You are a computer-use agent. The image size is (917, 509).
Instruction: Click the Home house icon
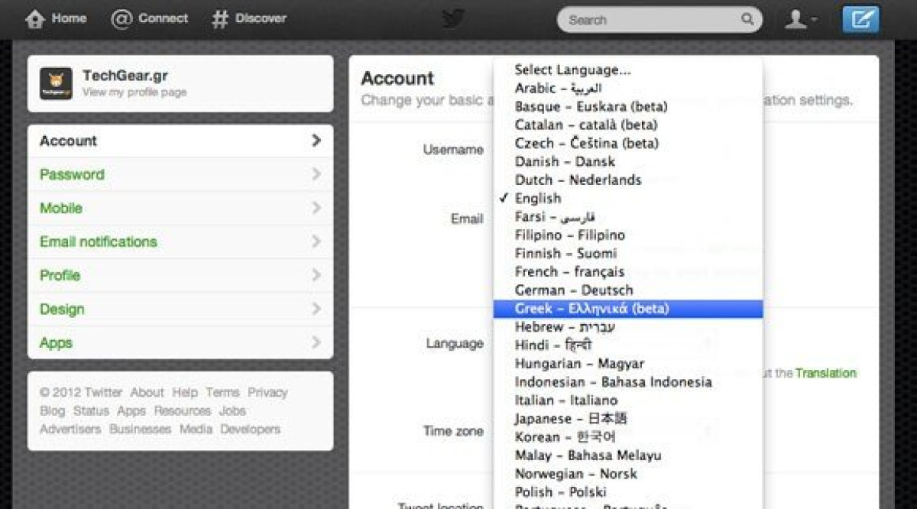tap(35, 19)
